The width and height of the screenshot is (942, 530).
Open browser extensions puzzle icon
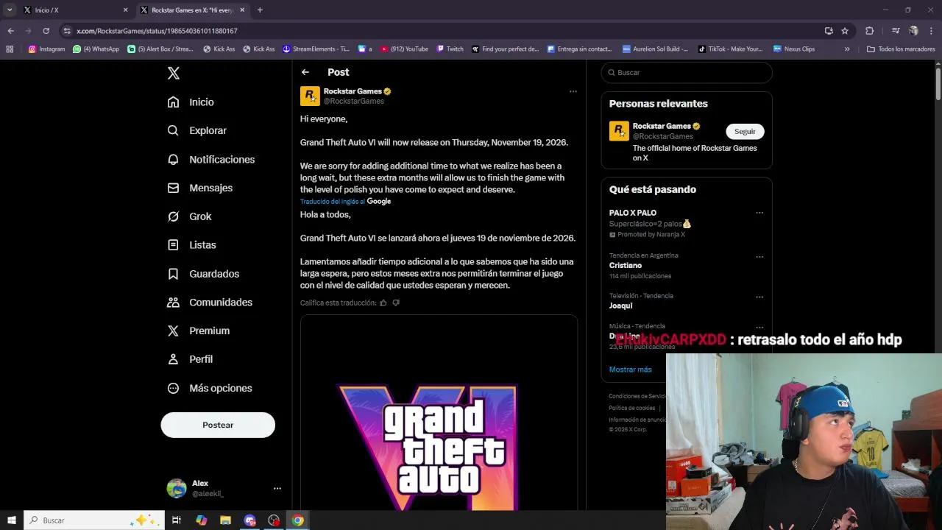coord(869,31)
